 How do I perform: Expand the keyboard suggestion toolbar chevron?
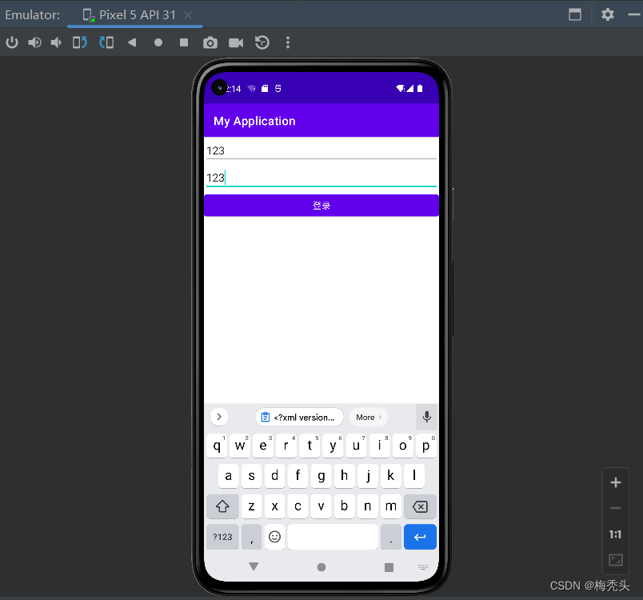pos(218,416)
